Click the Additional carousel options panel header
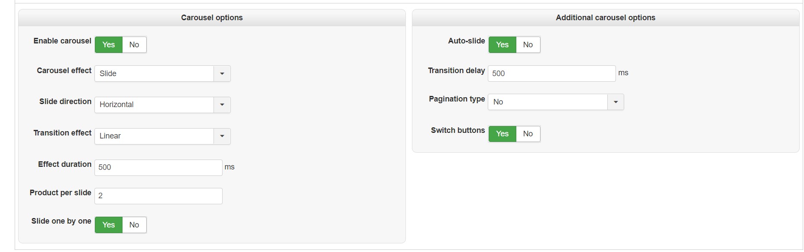 click(605, 18)
